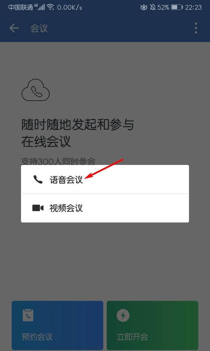Tap the battery indicator in status bar
This screenshot has width=210, height=351.
point(177,8)
